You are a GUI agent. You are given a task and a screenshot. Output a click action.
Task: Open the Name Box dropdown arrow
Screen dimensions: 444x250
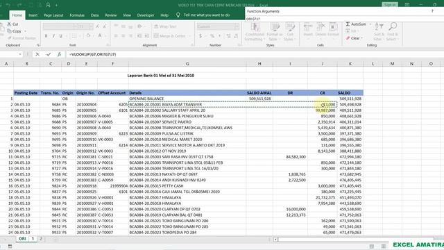[x=20, y=54]
